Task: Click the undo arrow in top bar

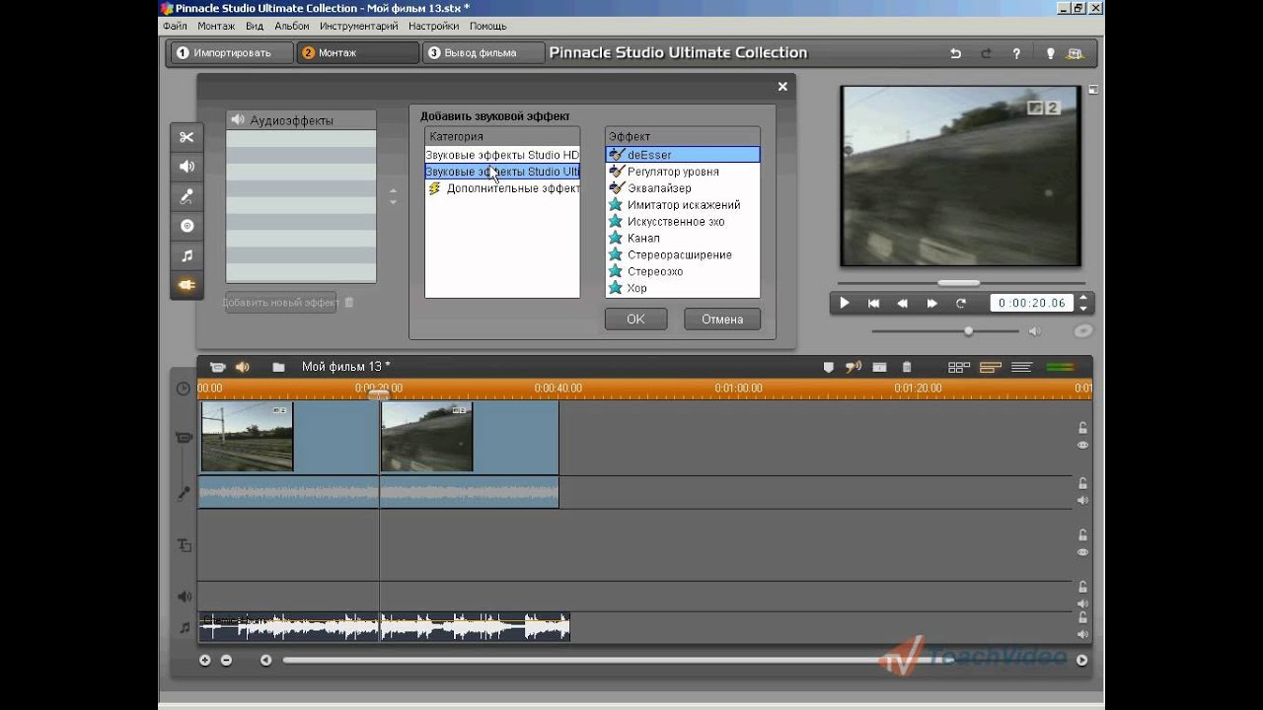Action: point(955,53)
